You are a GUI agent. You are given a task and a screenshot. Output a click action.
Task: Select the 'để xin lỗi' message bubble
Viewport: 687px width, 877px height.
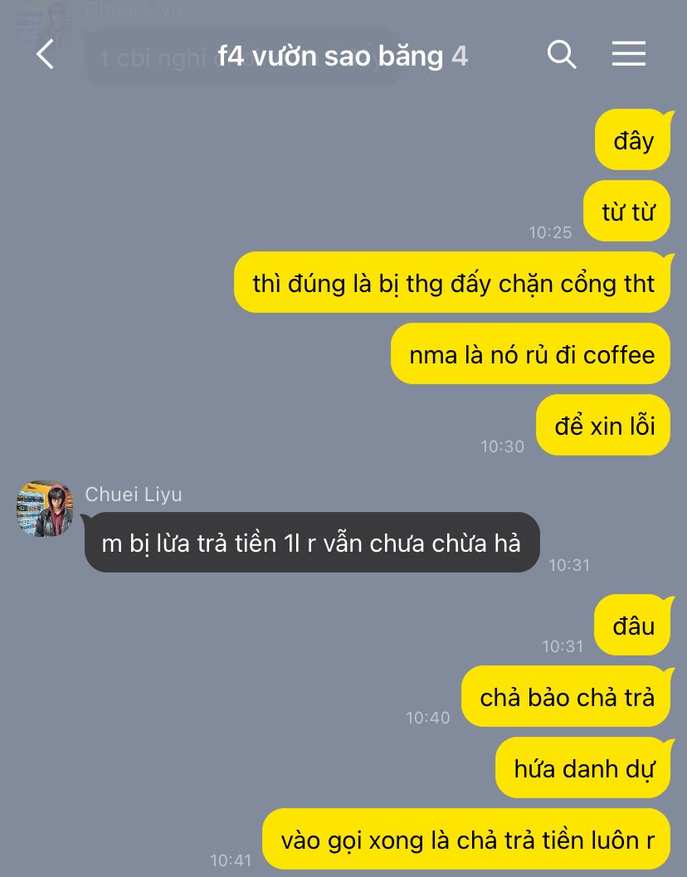[x=604, y=425]
